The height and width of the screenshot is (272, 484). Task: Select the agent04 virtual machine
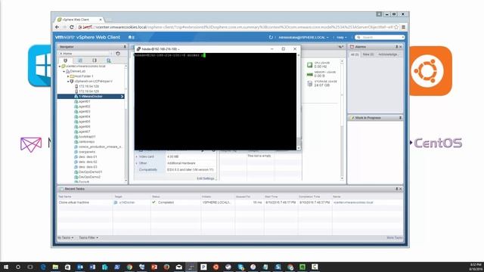[x=82, y=116]
